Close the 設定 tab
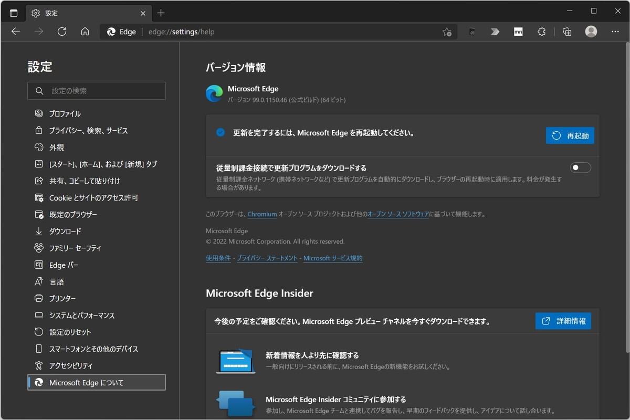 click(144, 13)
